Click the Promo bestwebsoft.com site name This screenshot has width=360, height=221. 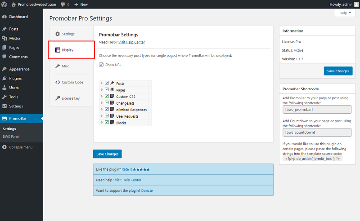[x=37, y=4]
